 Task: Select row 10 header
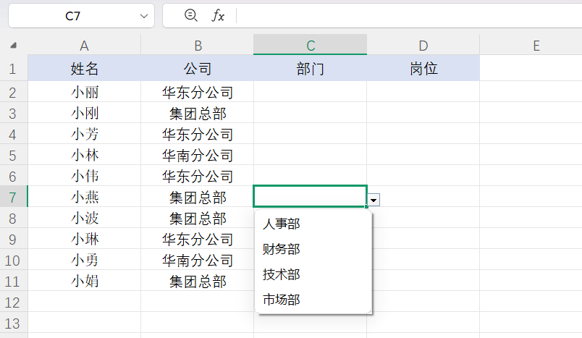14,260
